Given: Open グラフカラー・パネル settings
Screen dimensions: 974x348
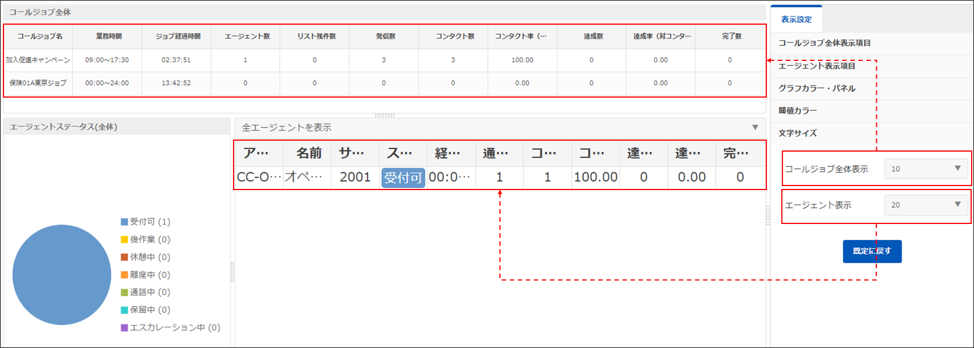Looking at the screenshot, I should point(816,88).
